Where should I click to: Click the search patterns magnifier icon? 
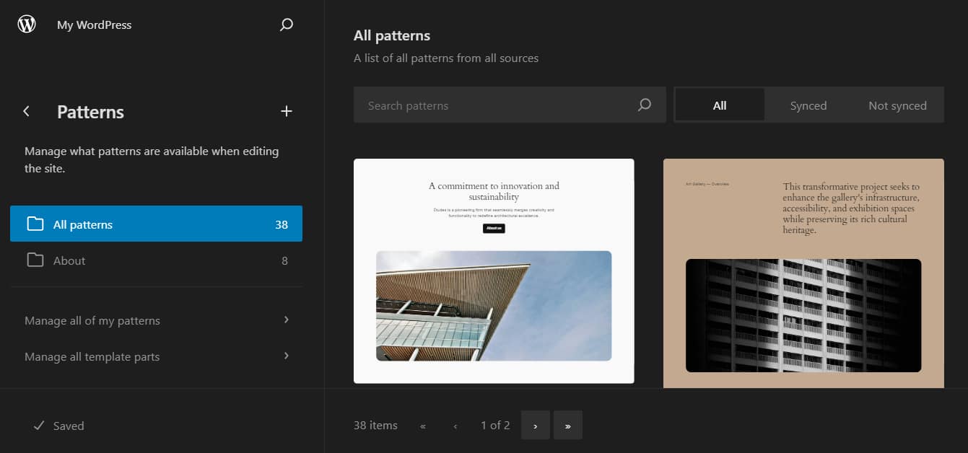tap(645, 105)
